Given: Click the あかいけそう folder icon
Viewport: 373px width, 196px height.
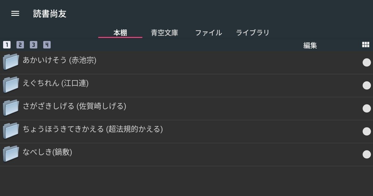Looking at the screenshot, I should pyautogui.click(x=11, y=62).
